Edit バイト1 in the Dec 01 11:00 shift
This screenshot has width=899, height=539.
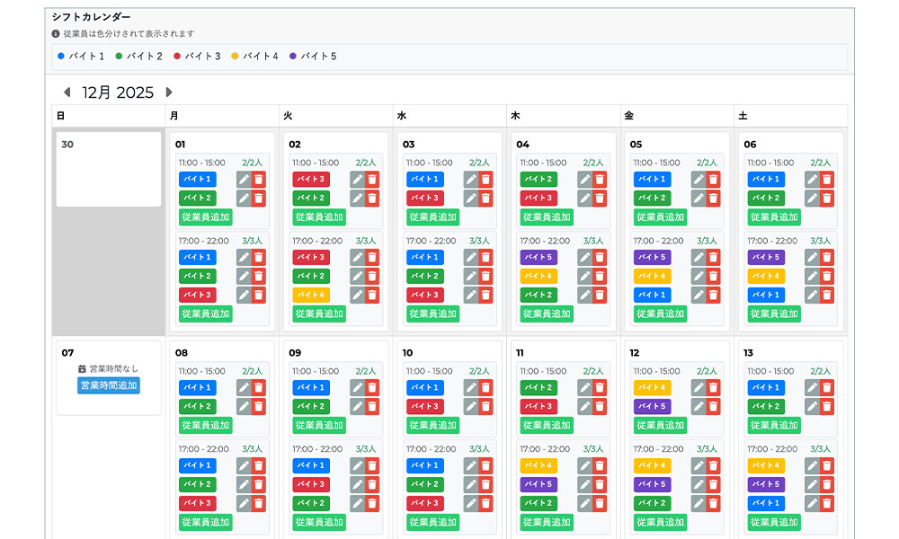(x=244, y=180)
